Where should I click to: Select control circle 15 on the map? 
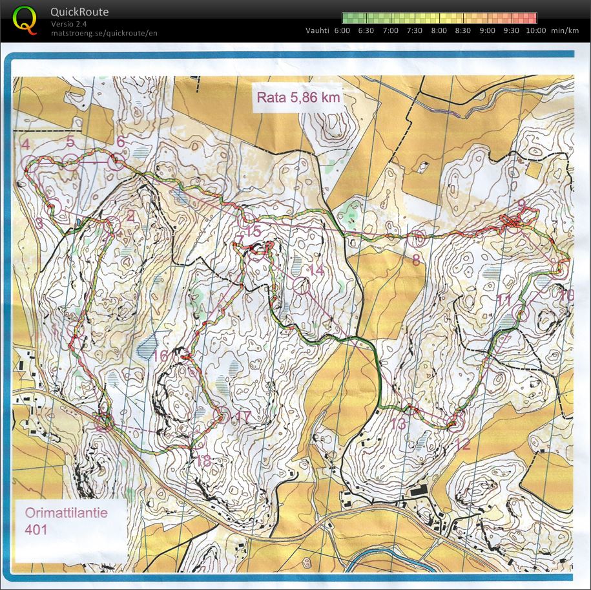(247, 216)
